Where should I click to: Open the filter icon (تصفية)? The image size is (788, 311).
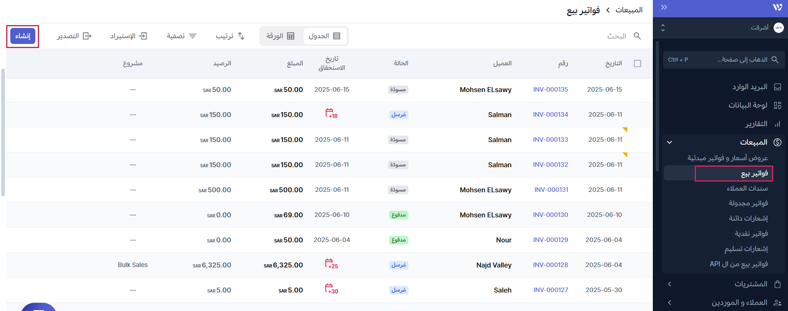[192, 36]
